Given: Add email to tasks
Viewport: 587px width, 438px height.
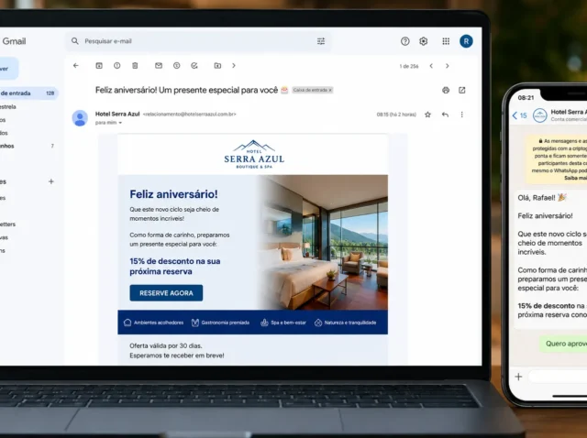Looking at the screenshot, I should click(194, 65).
